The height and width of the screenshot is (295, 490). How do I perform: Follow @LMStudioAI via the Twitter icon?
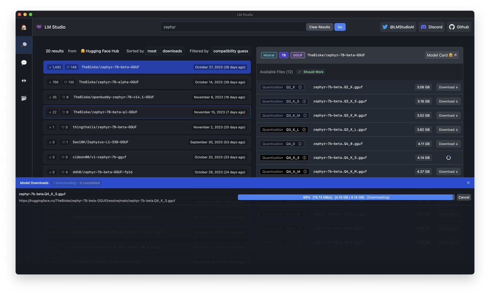click(x=398, y=27)
